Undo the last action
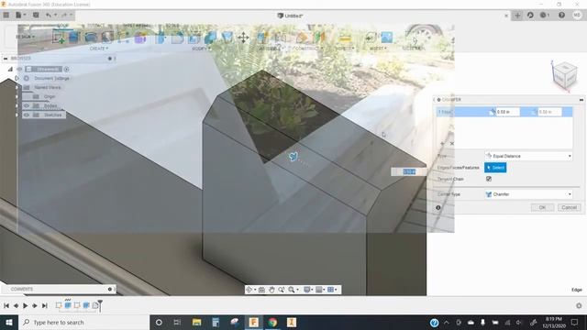Screen dimensions: 587x330 coord(49,15)
